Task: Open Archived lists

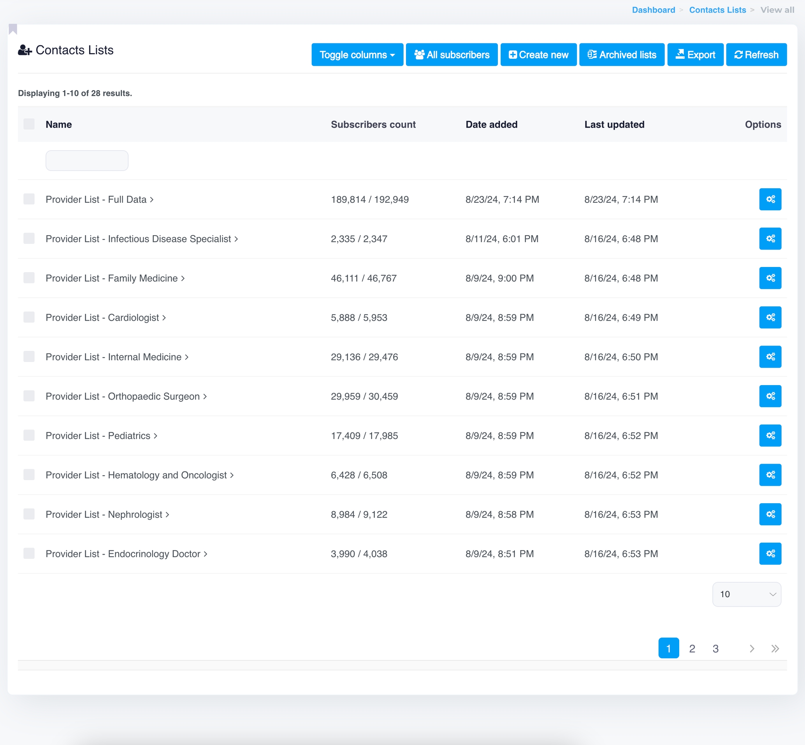Action: coord(621,55)
